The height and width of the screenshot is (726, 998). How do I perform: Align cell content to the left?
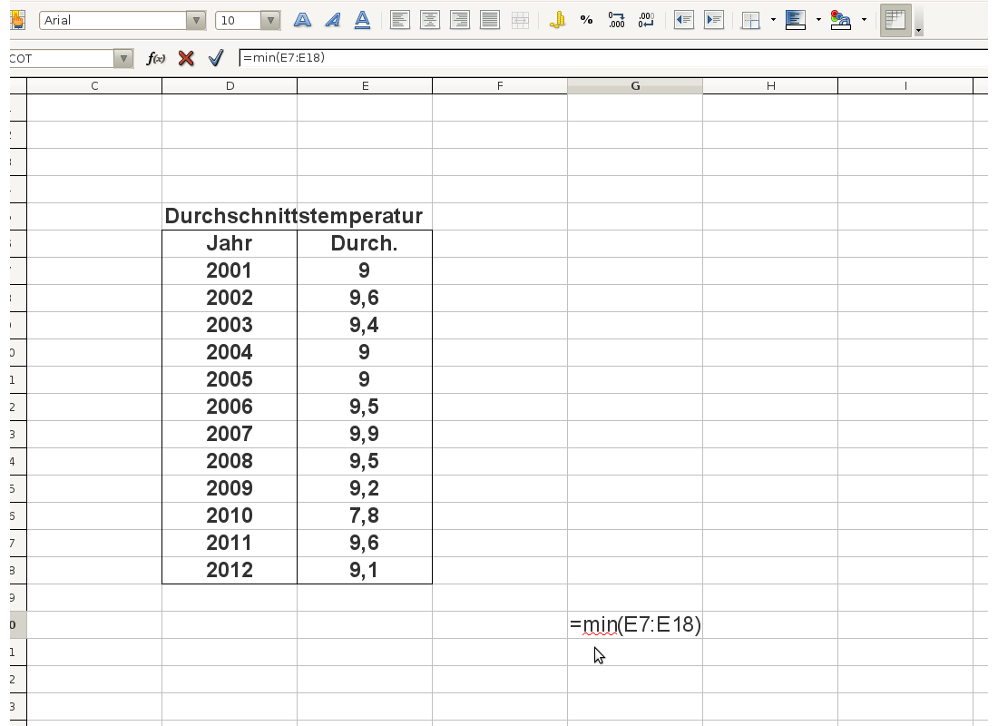399,20
